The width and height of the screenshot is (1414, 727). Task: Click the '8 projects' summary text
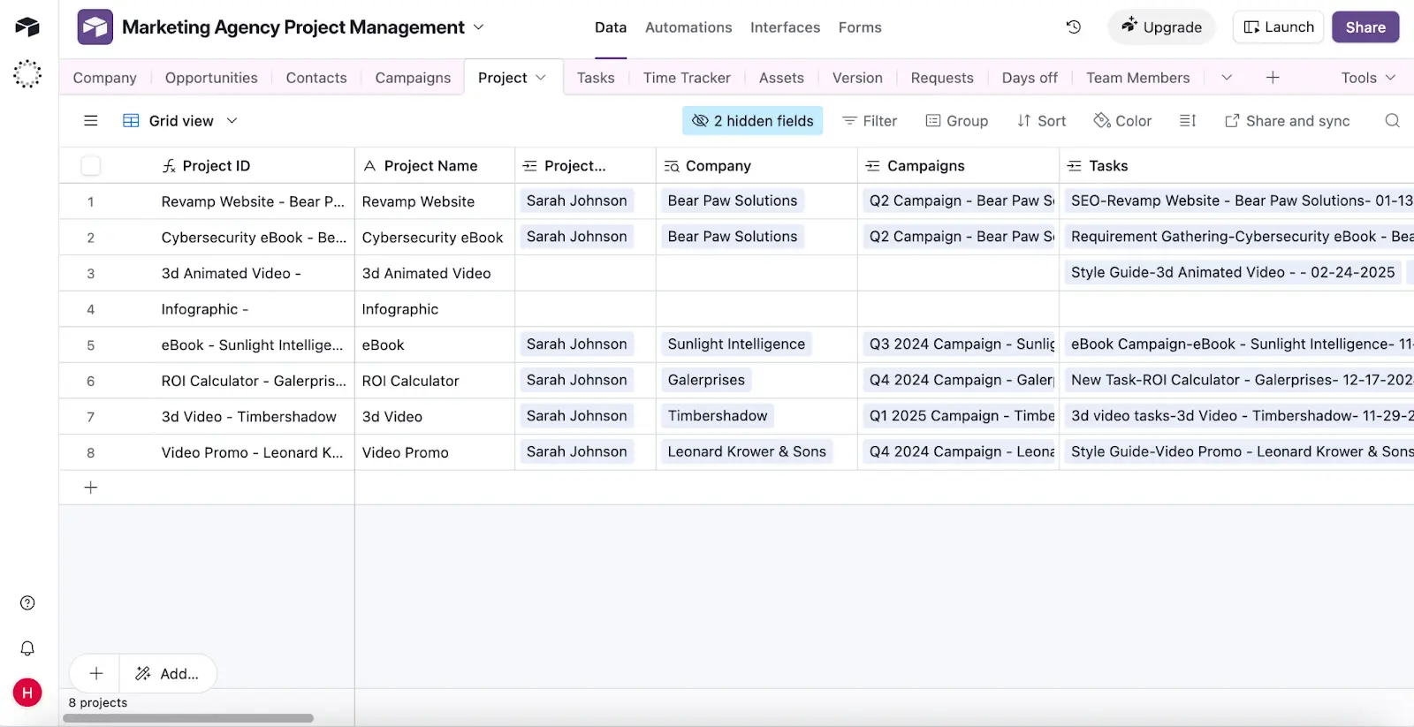coord(98,703)
